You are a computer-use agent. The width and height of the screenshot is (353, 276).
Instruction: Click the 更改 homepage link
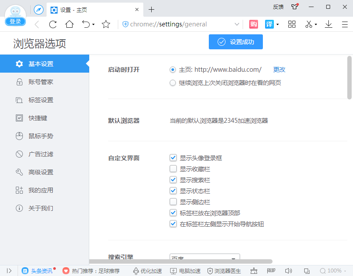pyautogui.click(x=279, y=70)
